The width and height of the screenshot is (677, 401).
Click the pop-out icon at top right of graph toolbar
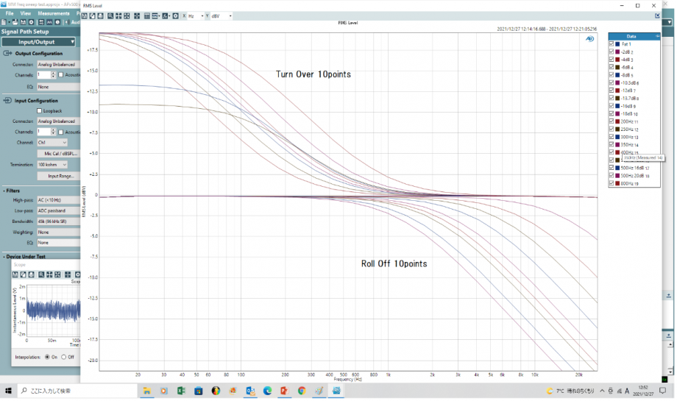coord(657,16)
